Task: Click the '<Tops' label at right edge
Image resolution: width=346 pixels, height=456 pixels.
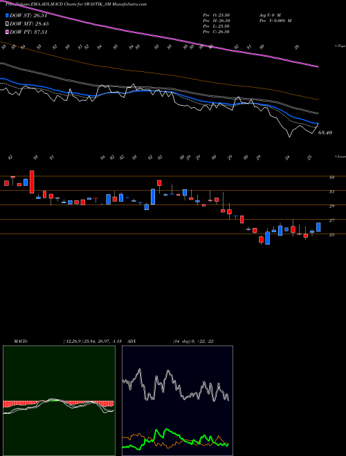Action: click(340, 46)
